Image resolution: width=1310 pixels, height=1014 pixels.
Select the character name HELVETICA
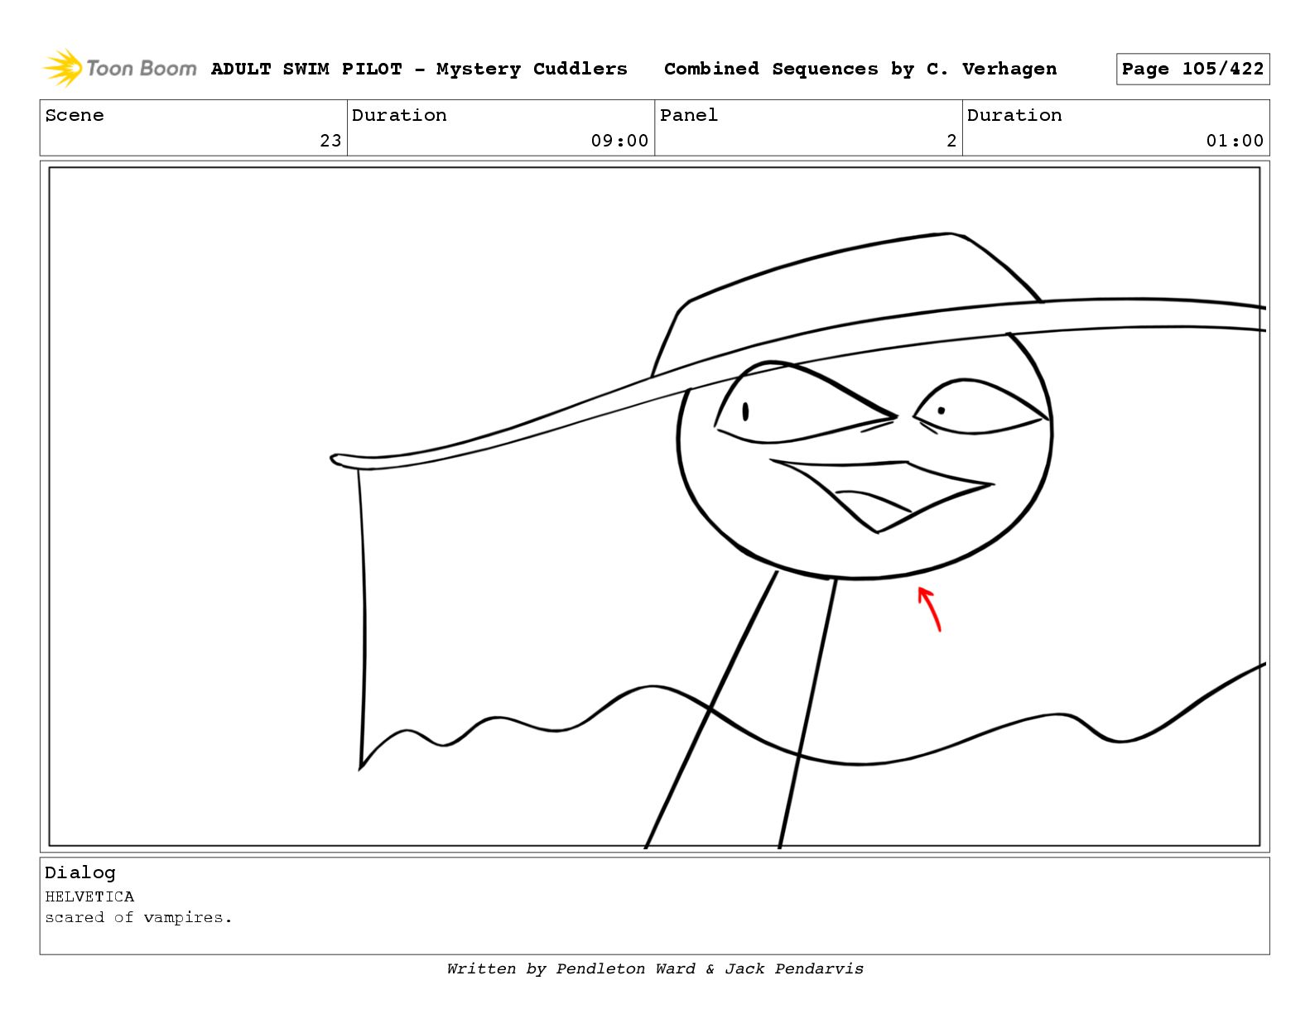point(89,896)
